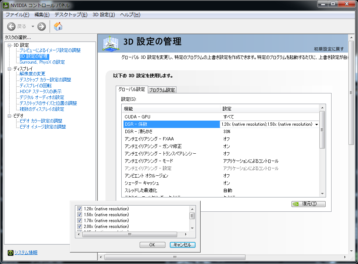
Task: Toggle the 1.78x native resolution checkbox
Action: click(x=79, y=220)
